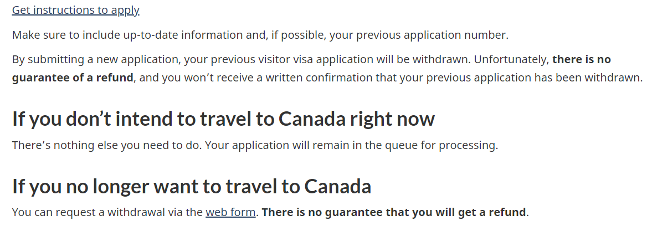Image resolution: width=647 pixels, height=226 pixels.
Task: Click heading "If you no longer want to travel"
Action: click(x=192, y=187)
